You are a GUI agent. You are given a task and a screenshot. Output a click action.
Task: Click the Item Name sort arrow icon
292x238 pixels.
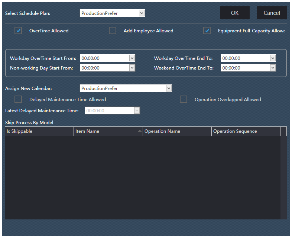(140, 131)
